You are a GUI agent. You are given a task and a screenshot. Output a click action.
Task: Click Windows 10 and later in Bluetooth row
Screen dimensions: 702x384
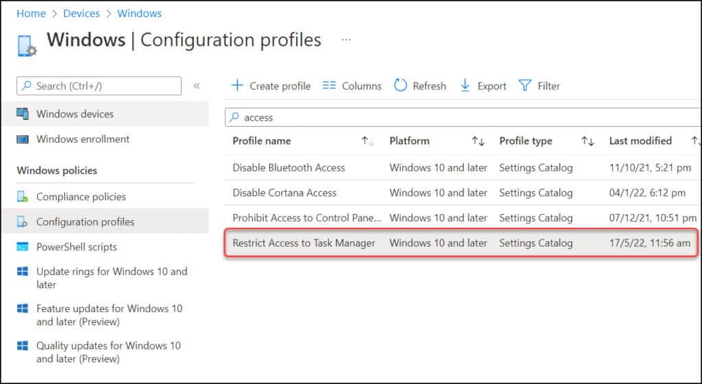pyautogui.click(x=438, y=167)
